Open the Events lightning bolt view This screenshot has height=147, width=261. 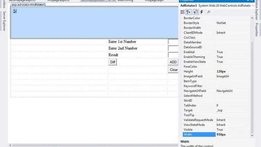pos(202,12)
